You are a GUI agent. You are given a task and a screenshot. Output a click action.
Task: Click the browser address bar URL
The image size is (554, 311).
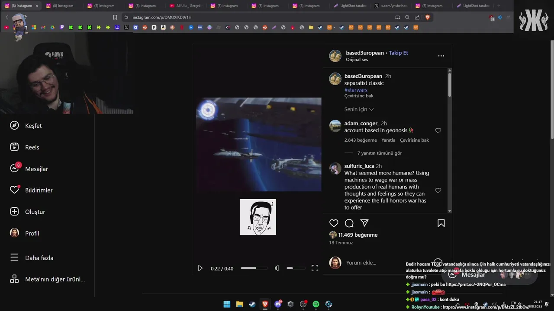point(162,17)
